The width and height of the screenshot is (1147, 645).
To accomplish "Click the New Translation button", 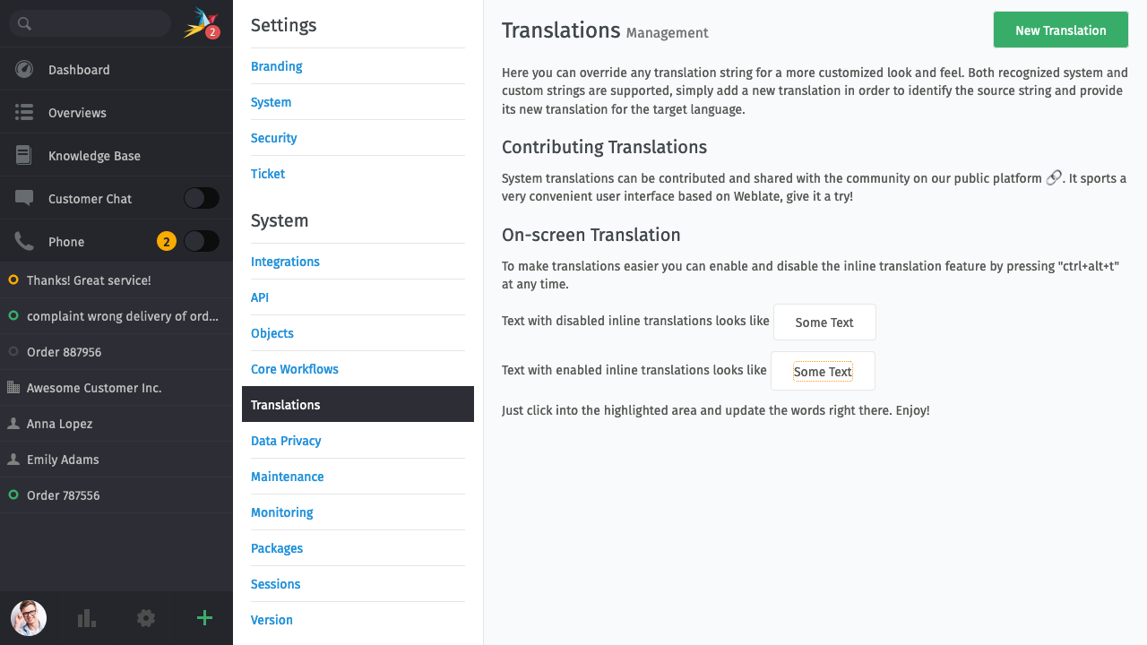I will (x=1061, y=30).
